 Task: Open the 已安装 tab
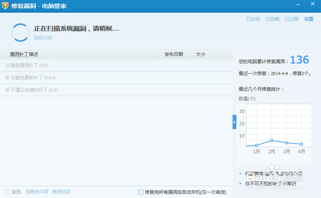[x=253, y=19]
